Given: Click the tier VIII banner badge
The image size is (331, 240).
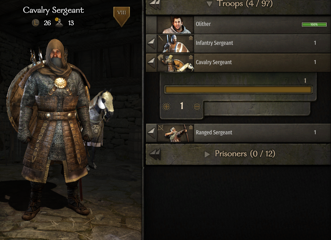Looking at the screenshot, I should (121, 16).
